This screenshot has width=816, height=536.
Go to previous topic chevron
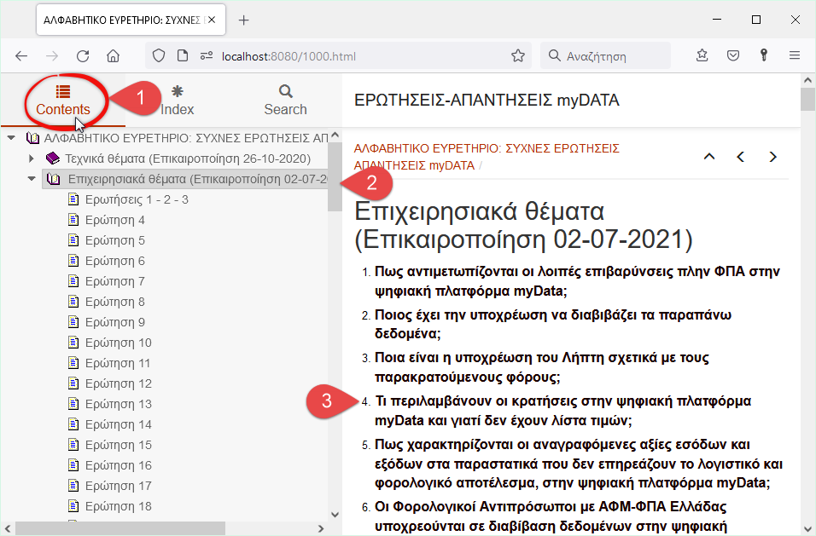click(x=741, y=156)
